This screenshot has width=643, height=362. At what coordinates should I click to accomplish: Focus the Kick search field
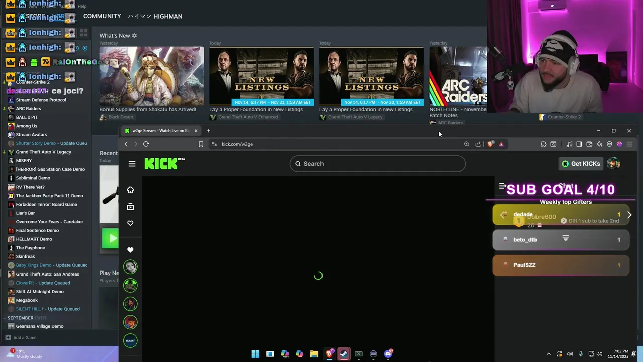tap(377, 164)
